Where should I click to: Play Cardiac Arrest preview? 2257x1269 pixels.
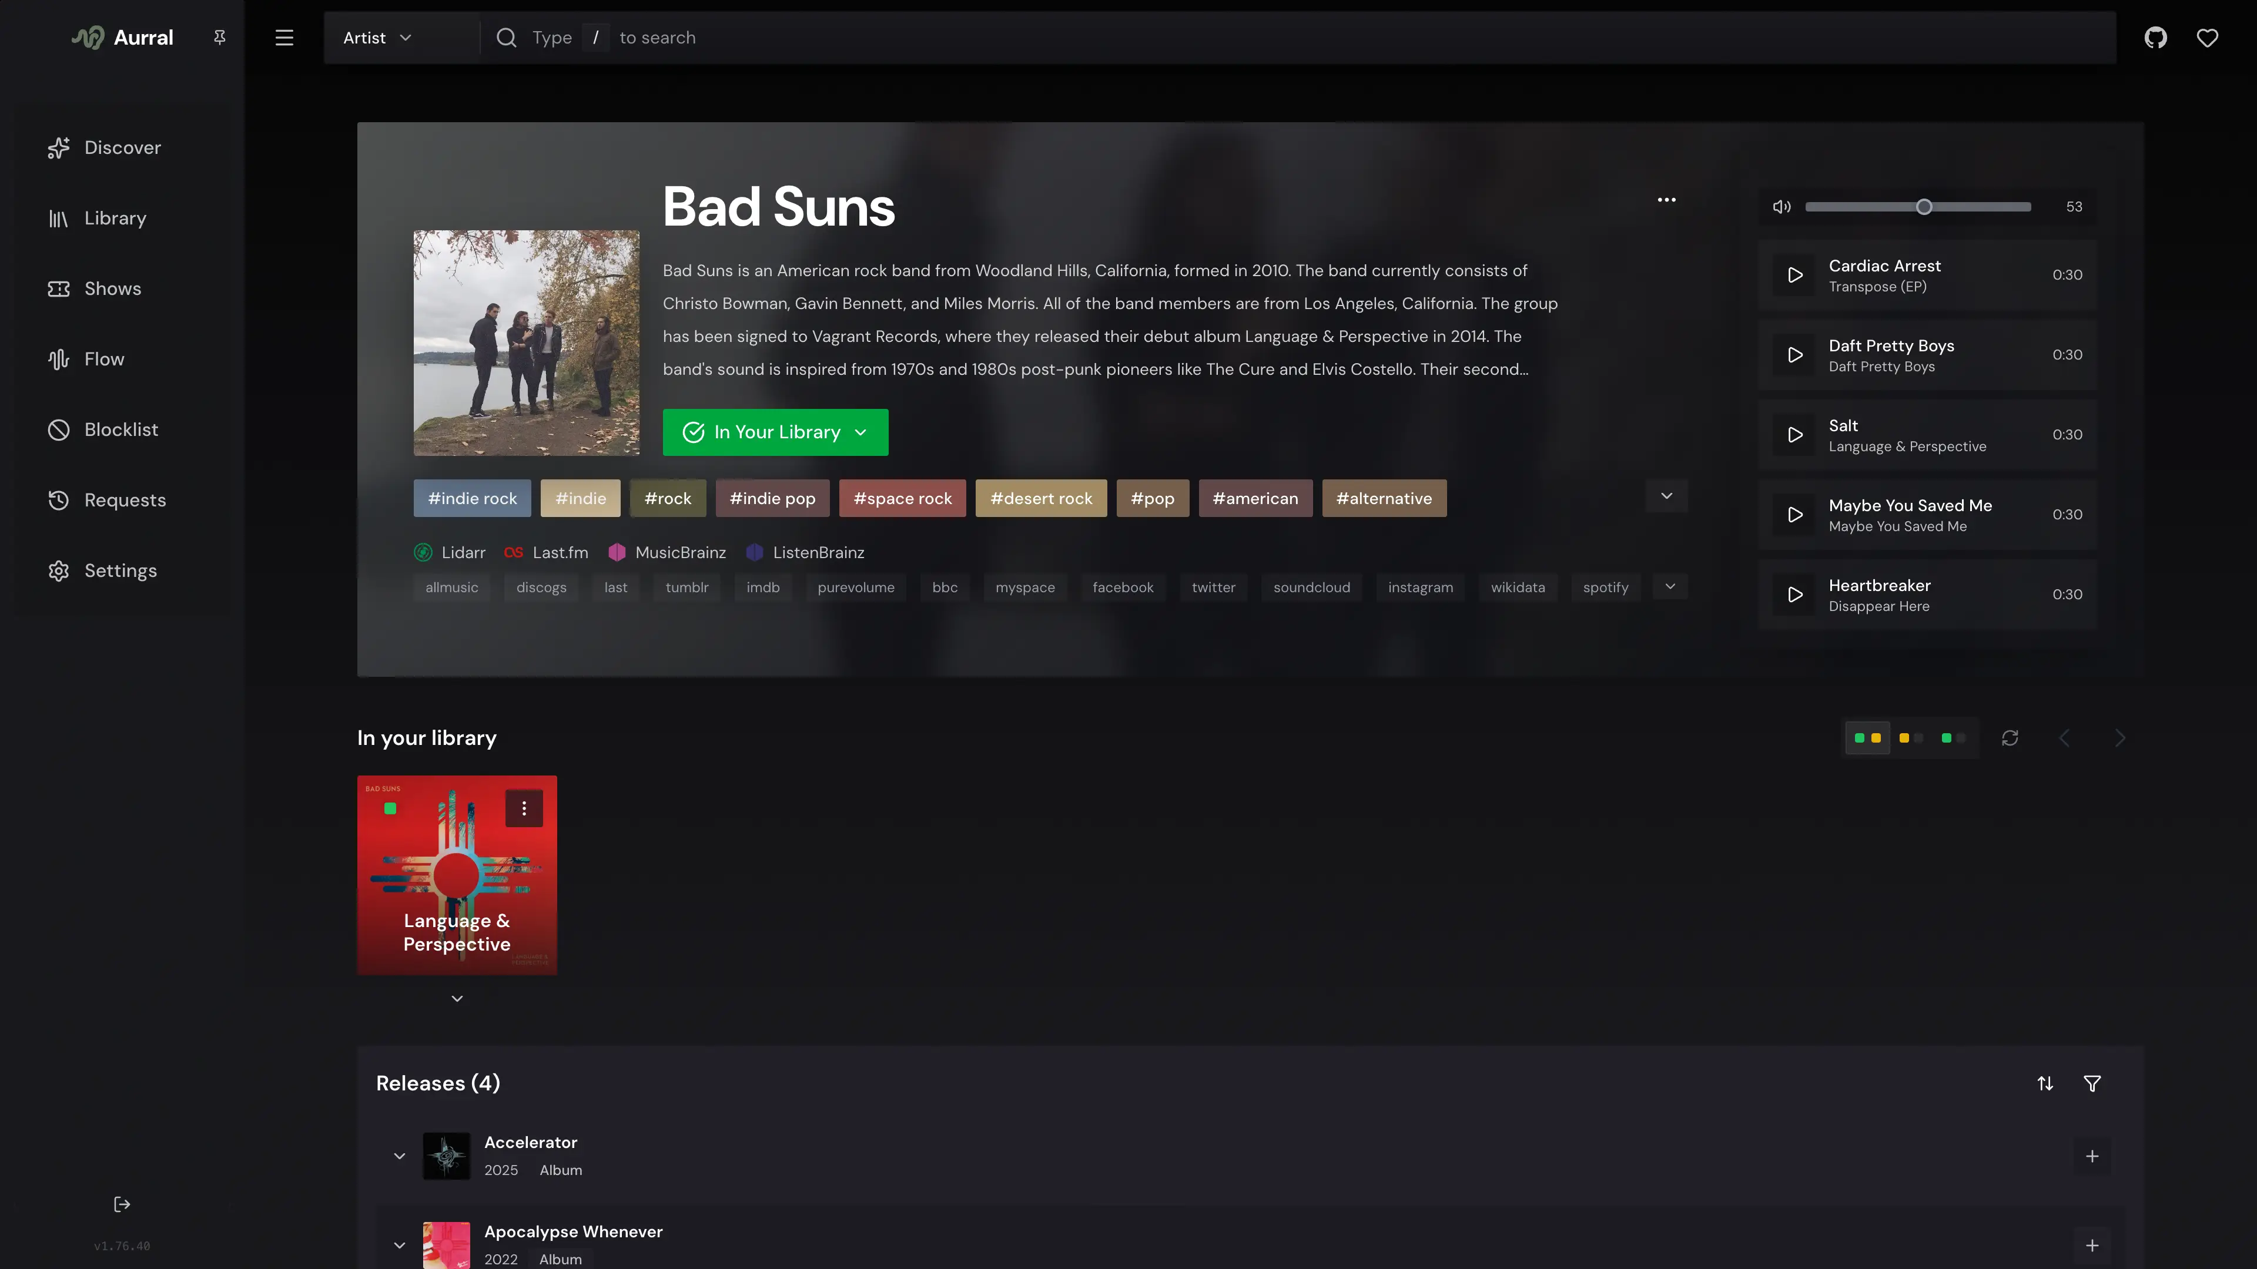[1794, 275]
